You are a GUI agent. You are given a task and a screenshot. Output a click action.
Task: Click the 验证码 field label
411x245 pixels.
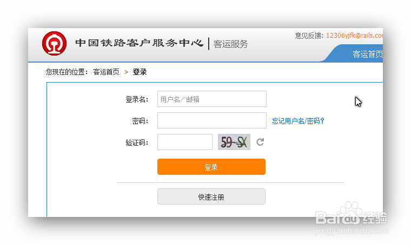pyautogui.click(x=137, y=142)
